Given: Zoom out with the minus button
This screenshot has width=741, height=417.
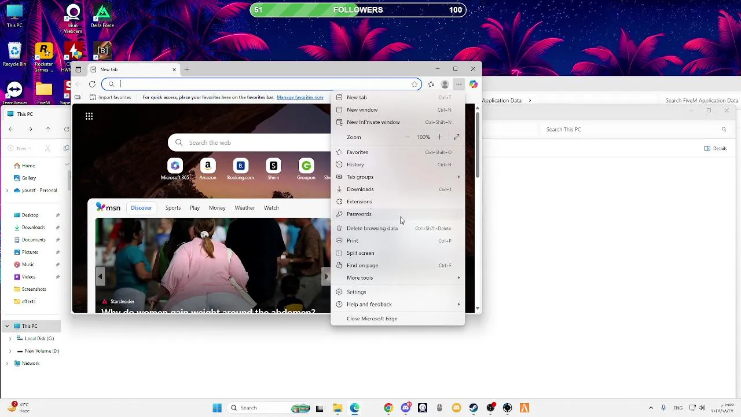Looking at the screenshot, I should [407, 137].
